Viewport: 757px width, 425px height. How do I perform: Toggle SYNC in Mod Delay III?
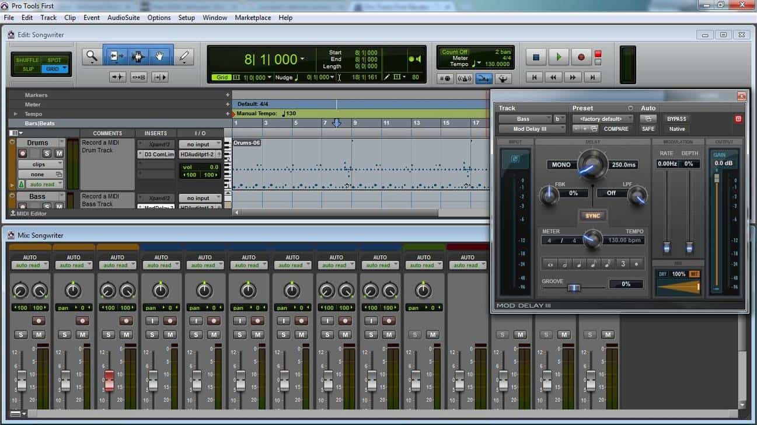592,216
